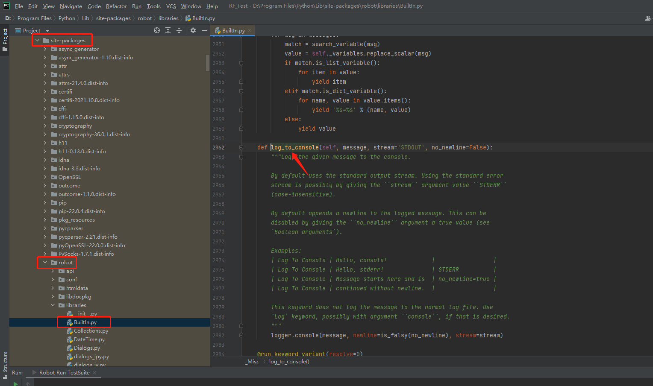This screenshot has height=386, width=653.
Task: Open site-packages via breadcrumb link
Action: click(x=113, y=18)
